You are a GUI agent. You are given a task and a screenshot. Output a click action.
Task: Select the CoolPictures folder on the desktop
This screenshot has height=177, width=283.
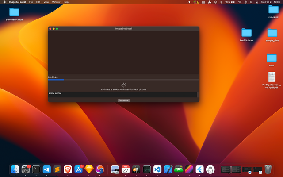[x=246, y=35]
